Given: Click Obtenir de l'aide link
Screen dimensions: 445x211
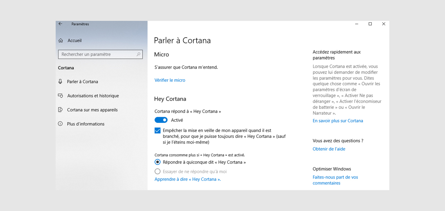Looking at the screenshot, I should 329,149.
